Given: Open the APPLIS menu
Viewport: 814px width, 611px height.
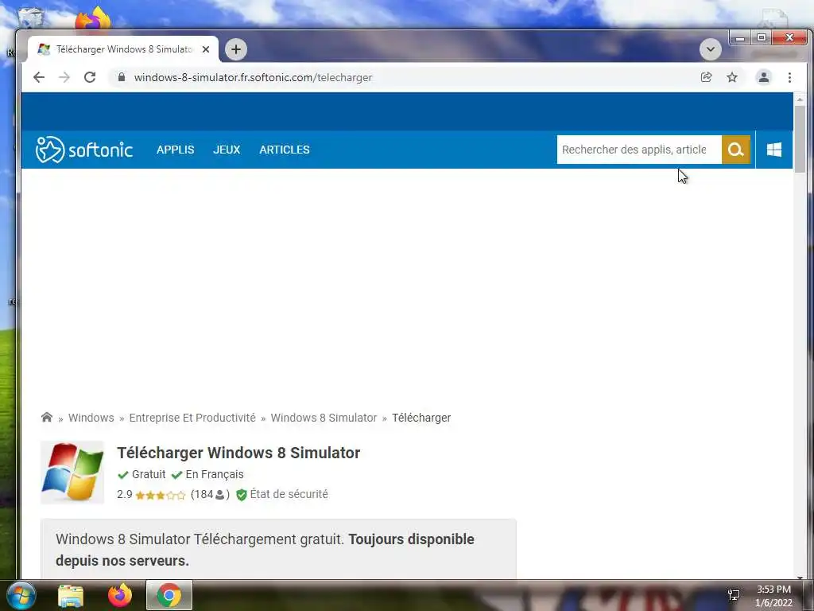Looking at the screenshot, I should point(176,150).
